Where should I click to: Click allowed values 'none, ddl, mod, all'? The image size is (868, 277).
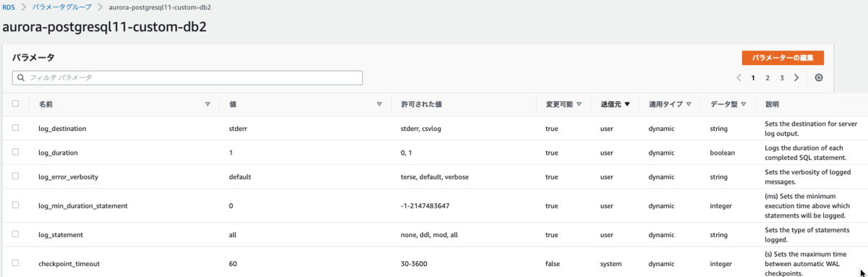pyautogui.click(x=430, y=235)
